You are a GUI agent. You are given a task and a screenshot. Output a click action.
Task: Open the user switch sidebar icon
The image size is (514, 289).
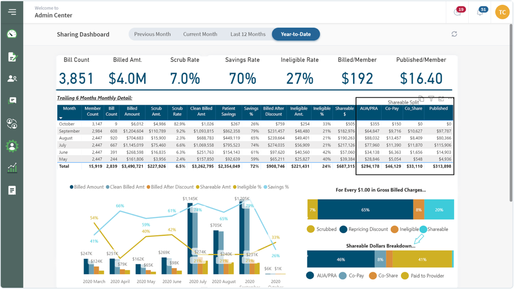coord(12,123)
